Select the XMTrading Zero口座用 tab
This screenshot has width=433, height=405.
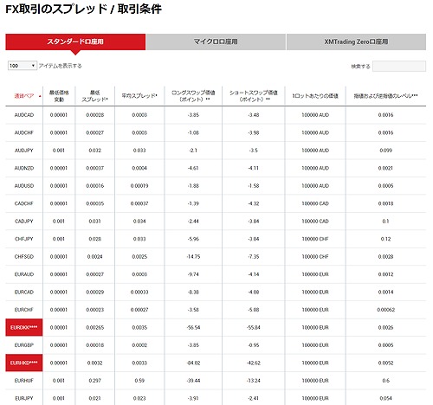(356, 42)
